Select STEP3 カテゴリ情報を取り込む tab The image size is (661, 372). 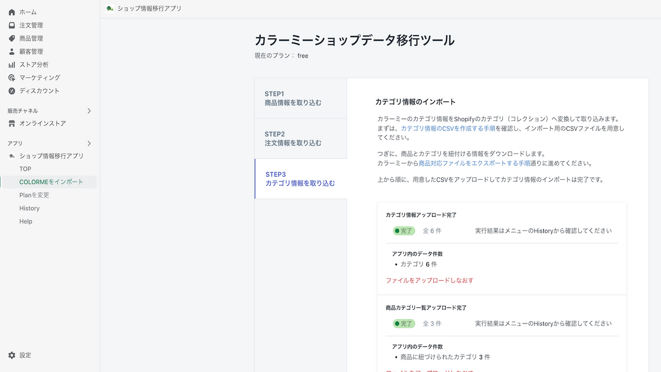[301, 179]
